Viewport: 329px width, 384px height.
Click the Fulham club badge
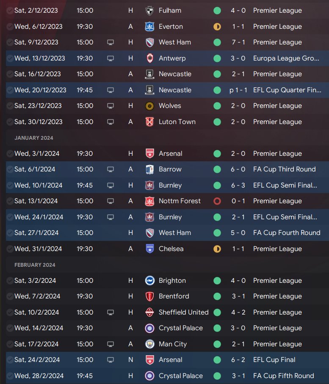(149, 11)
